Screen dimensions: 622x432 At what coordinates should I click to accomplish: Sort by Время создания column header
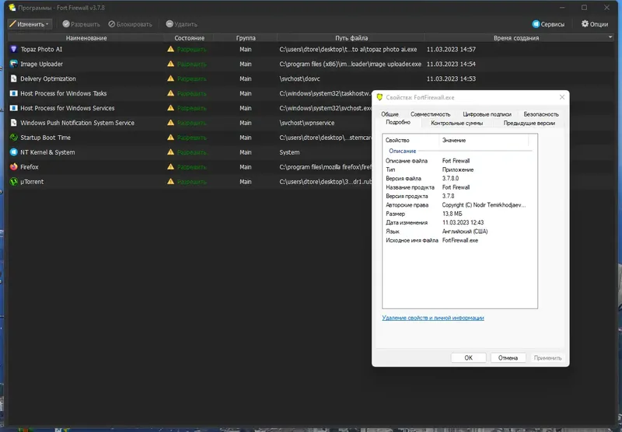point(515,37)
